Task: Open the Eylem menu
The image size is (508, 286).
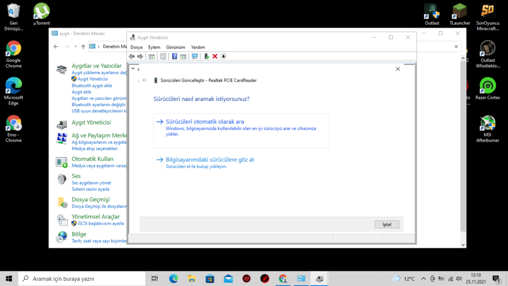Action: [x=154, y=47]
